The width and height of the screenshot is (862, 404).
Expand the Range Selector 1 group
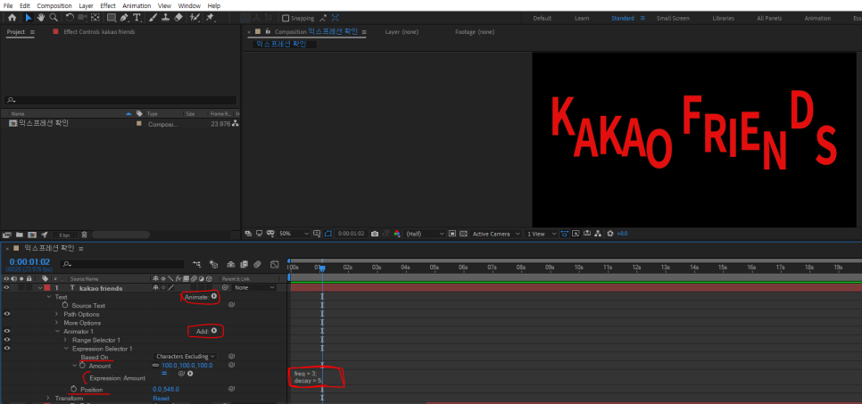click(x=65, y=341)
